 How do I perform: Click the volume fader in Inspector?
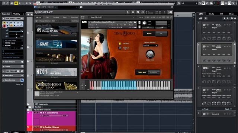pyautogui.click(x=16, y=31)
